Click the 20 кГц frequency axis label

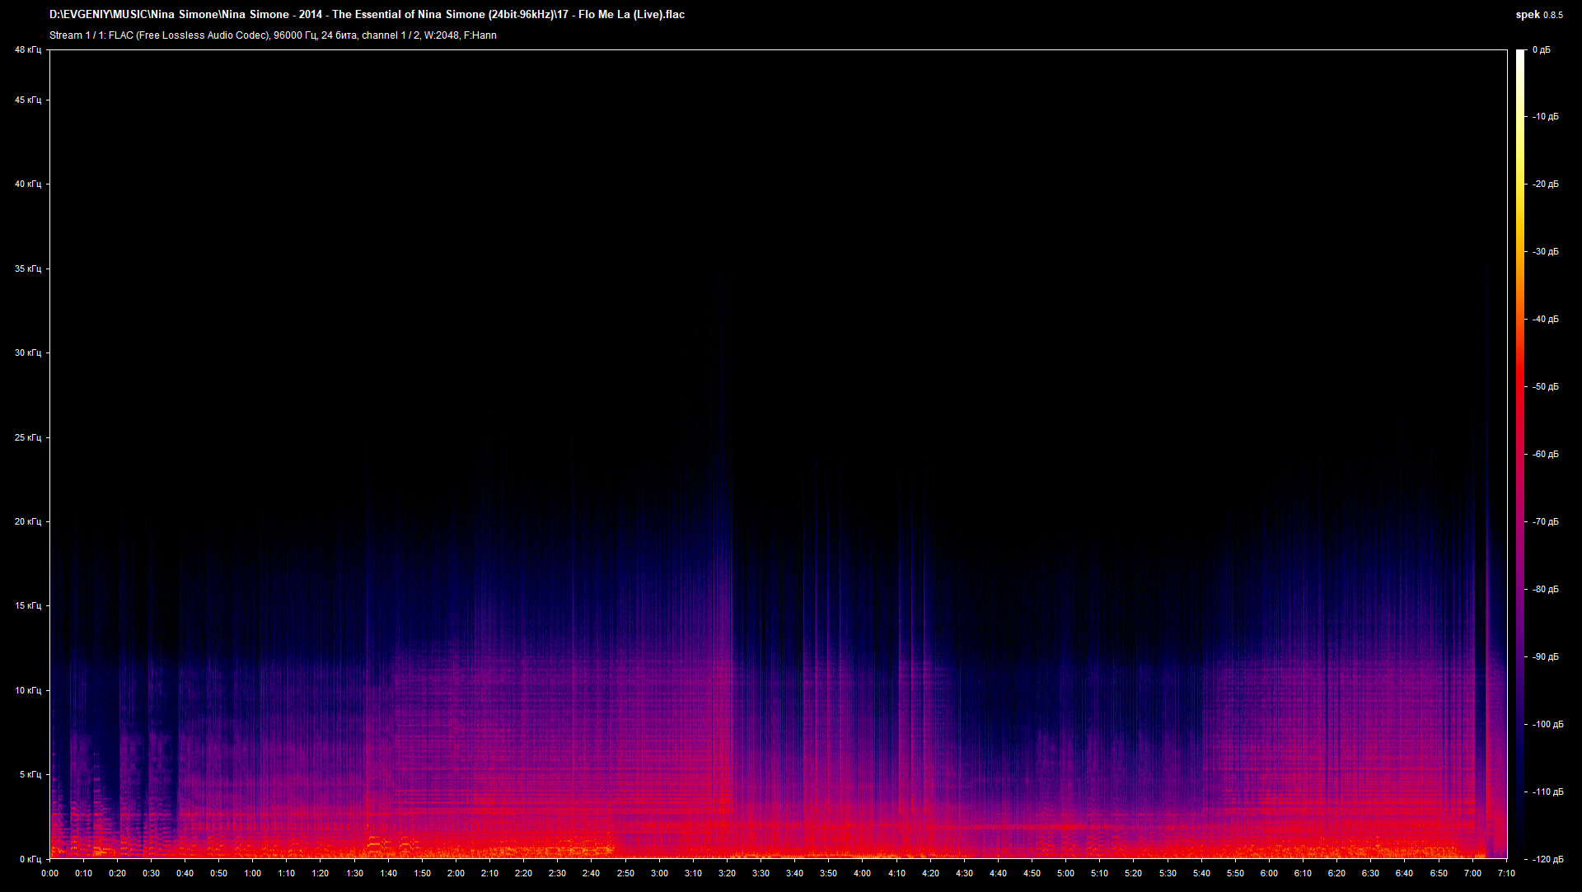point(27,522)
